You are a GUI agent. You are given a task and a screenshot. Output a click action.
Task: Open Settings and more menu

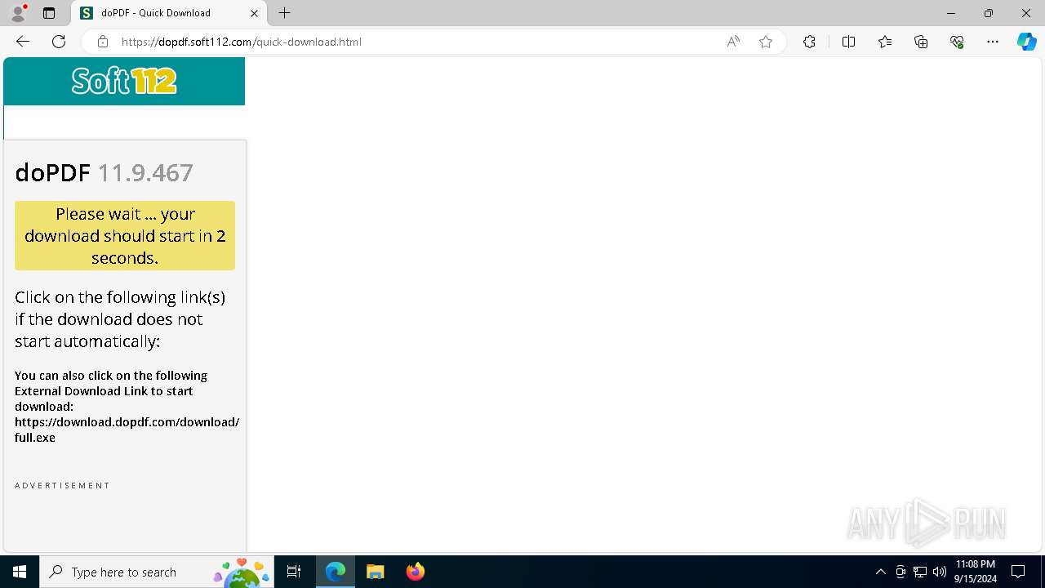tap(993, 42)
